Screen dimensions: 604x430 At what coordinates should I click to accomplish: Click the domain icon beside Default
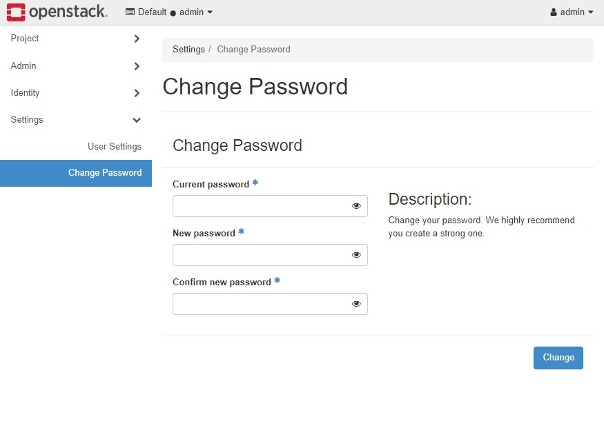click(130, 12)
